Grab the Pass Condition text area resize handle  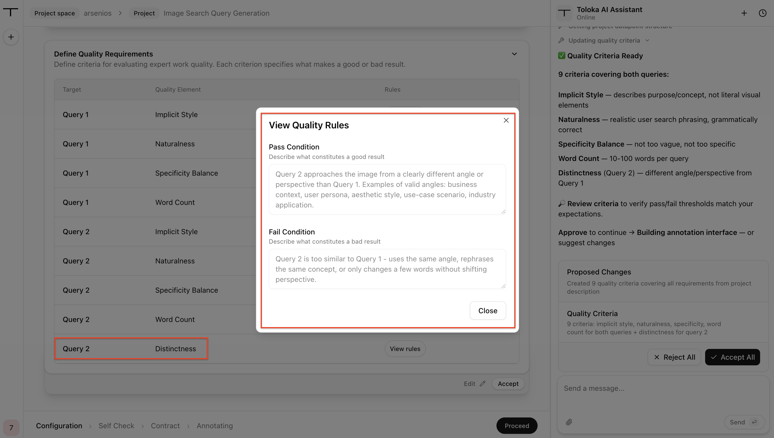click(x=503, y=212)
